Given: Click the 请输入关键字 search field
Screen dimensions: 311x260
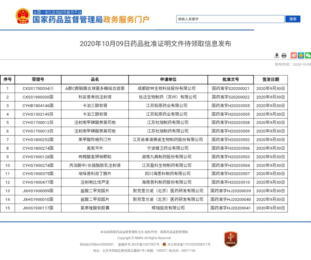Looking at the screenshot, I should click(230, 19).
